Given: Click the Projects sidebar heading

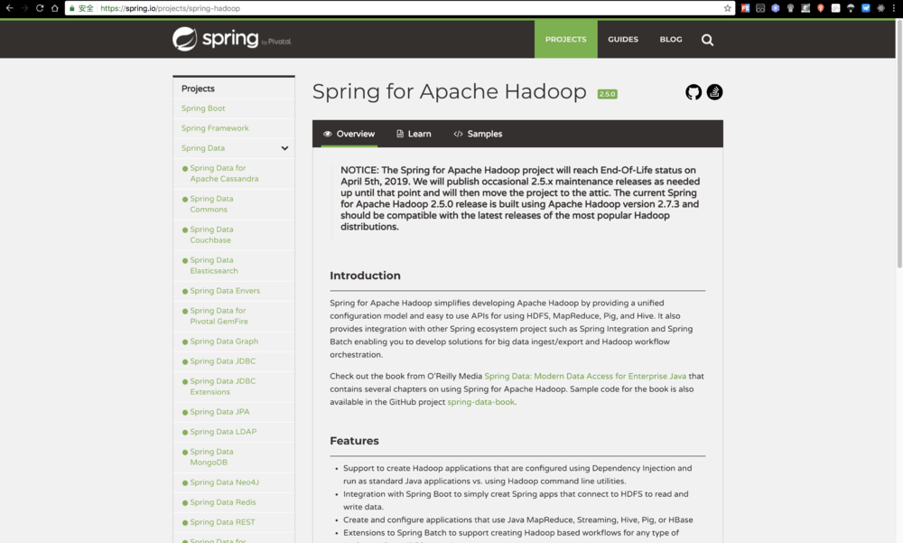Looking at the screenshot, I should click(x=198, y=89).
